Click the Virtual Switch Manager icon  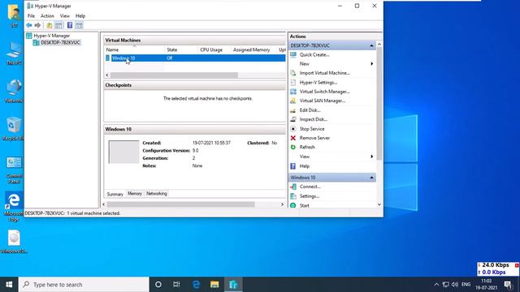tap(293, 92)
